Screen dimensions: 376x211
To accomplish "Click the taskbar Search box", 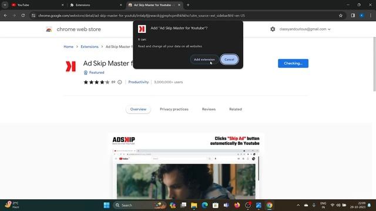I will (x=140, y=205).
